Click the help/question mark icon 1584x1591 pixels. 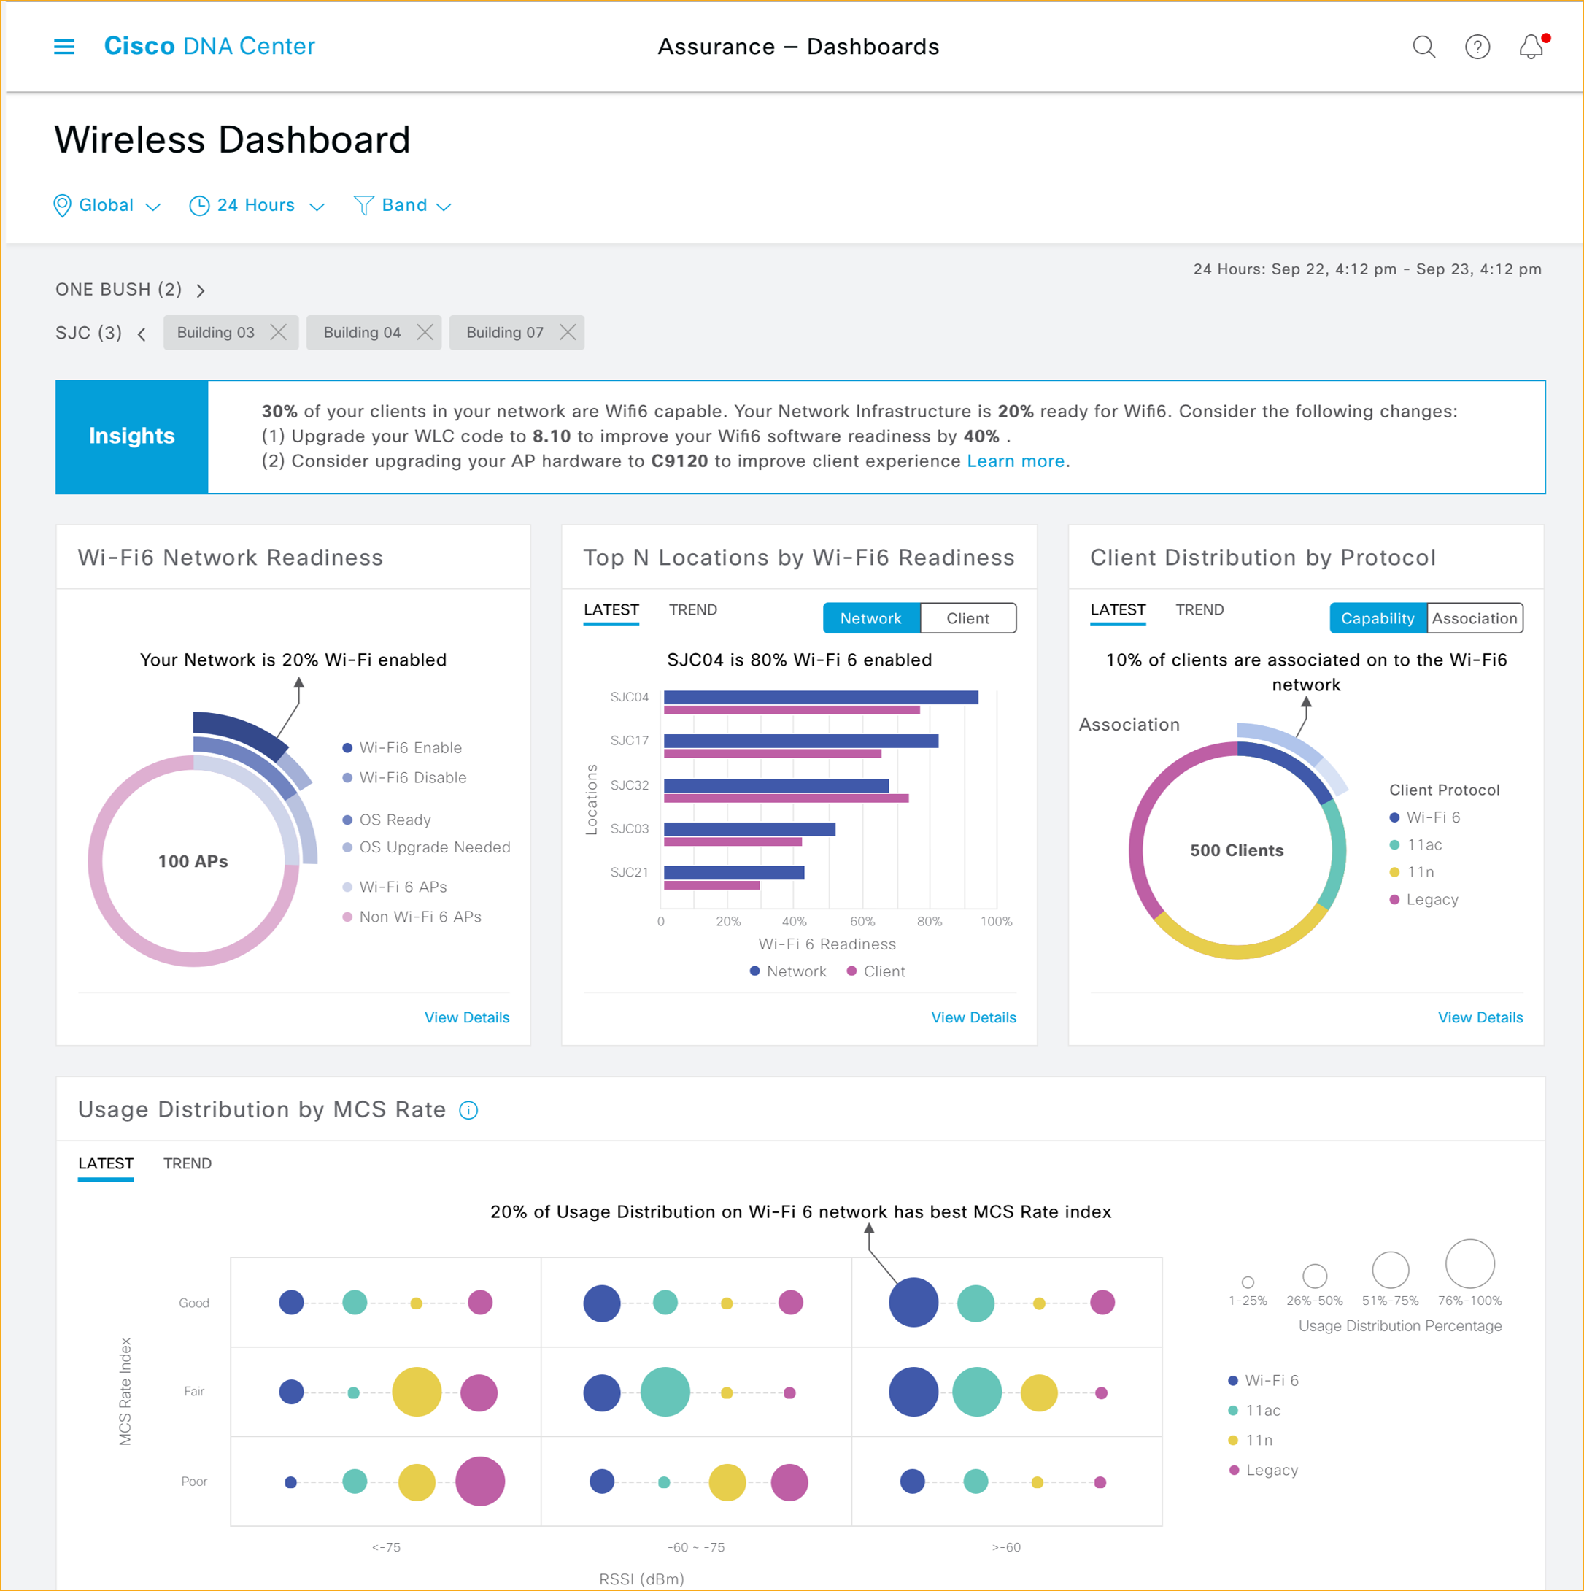click(x=1477, y=47)
